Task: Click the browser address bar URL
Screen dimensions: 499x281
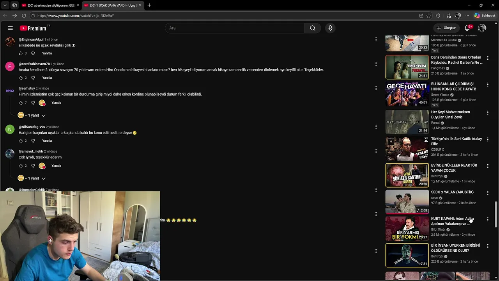Action: 76,16
